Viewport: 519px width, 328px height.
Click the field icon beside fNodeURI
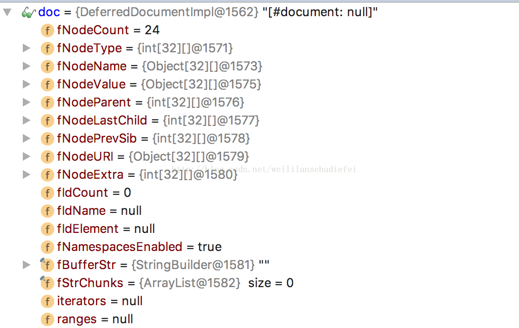coord(47,157)
